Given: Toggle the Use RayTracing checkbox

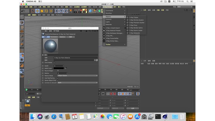Looking at the screenshot, I should [x=58, y=78].
